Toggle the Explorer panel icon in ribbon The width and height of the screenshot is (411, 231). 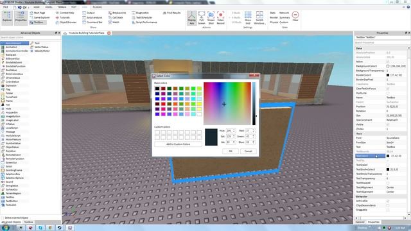(7, 17)
